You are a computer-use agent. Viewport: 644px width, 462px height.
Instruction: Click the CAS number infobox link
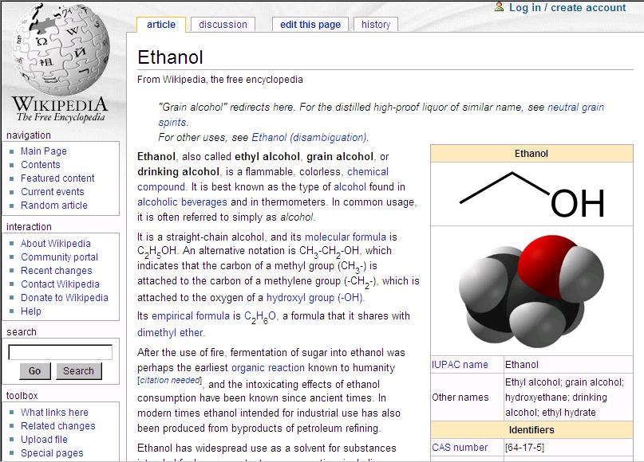[x=460, y=448]
